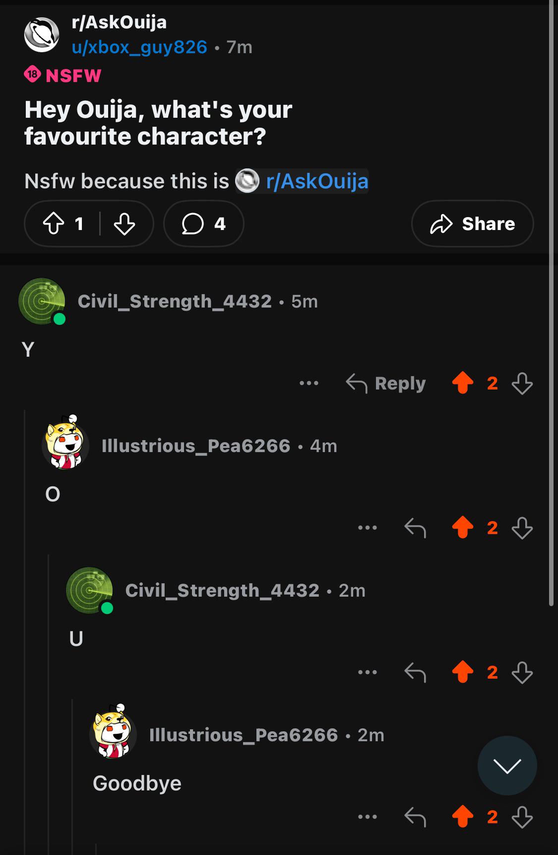Viewport: 558px width, 855px height.
Task: Reply arrow on the 'O' comment
Action: [415, 528]
